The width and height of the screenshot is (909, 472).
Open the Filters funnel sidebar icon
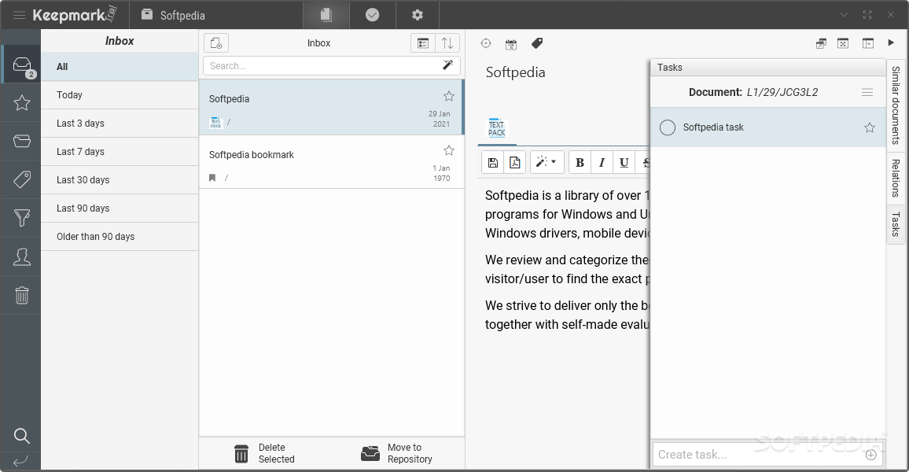click(22, 217)
